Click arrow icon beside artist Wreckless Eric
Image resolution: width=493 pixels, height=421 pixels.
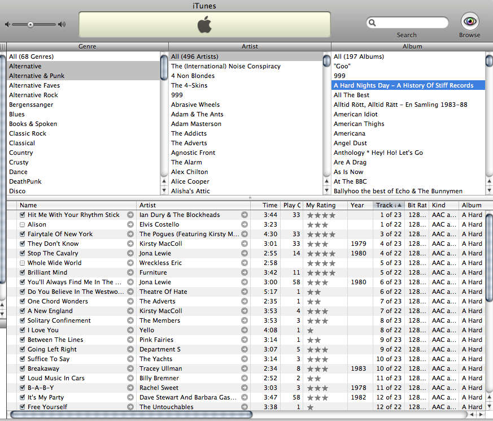click(x=245, y=263)
